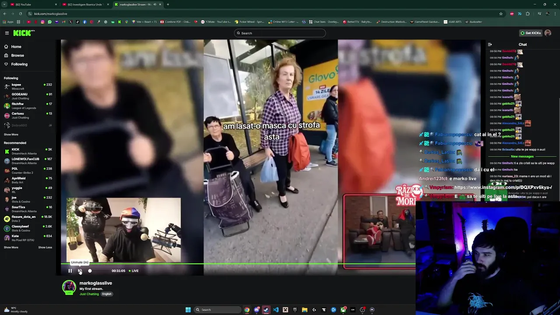Pause the live stream

(70, 271)
